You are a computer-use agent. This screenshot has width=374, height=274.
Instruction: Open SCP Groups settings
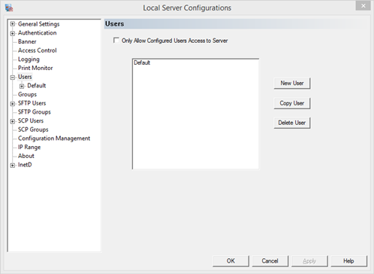click(x=33, y=129)
